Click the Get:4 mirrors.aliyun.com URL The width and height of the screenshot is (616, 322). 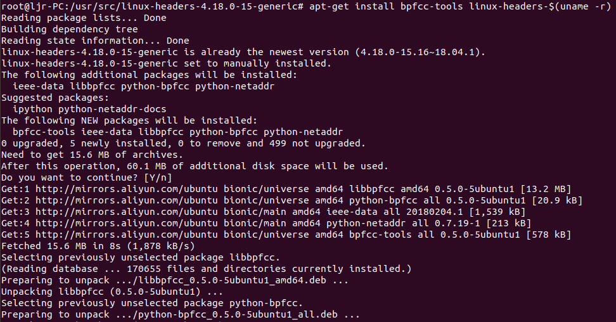[x=127, y=223]
